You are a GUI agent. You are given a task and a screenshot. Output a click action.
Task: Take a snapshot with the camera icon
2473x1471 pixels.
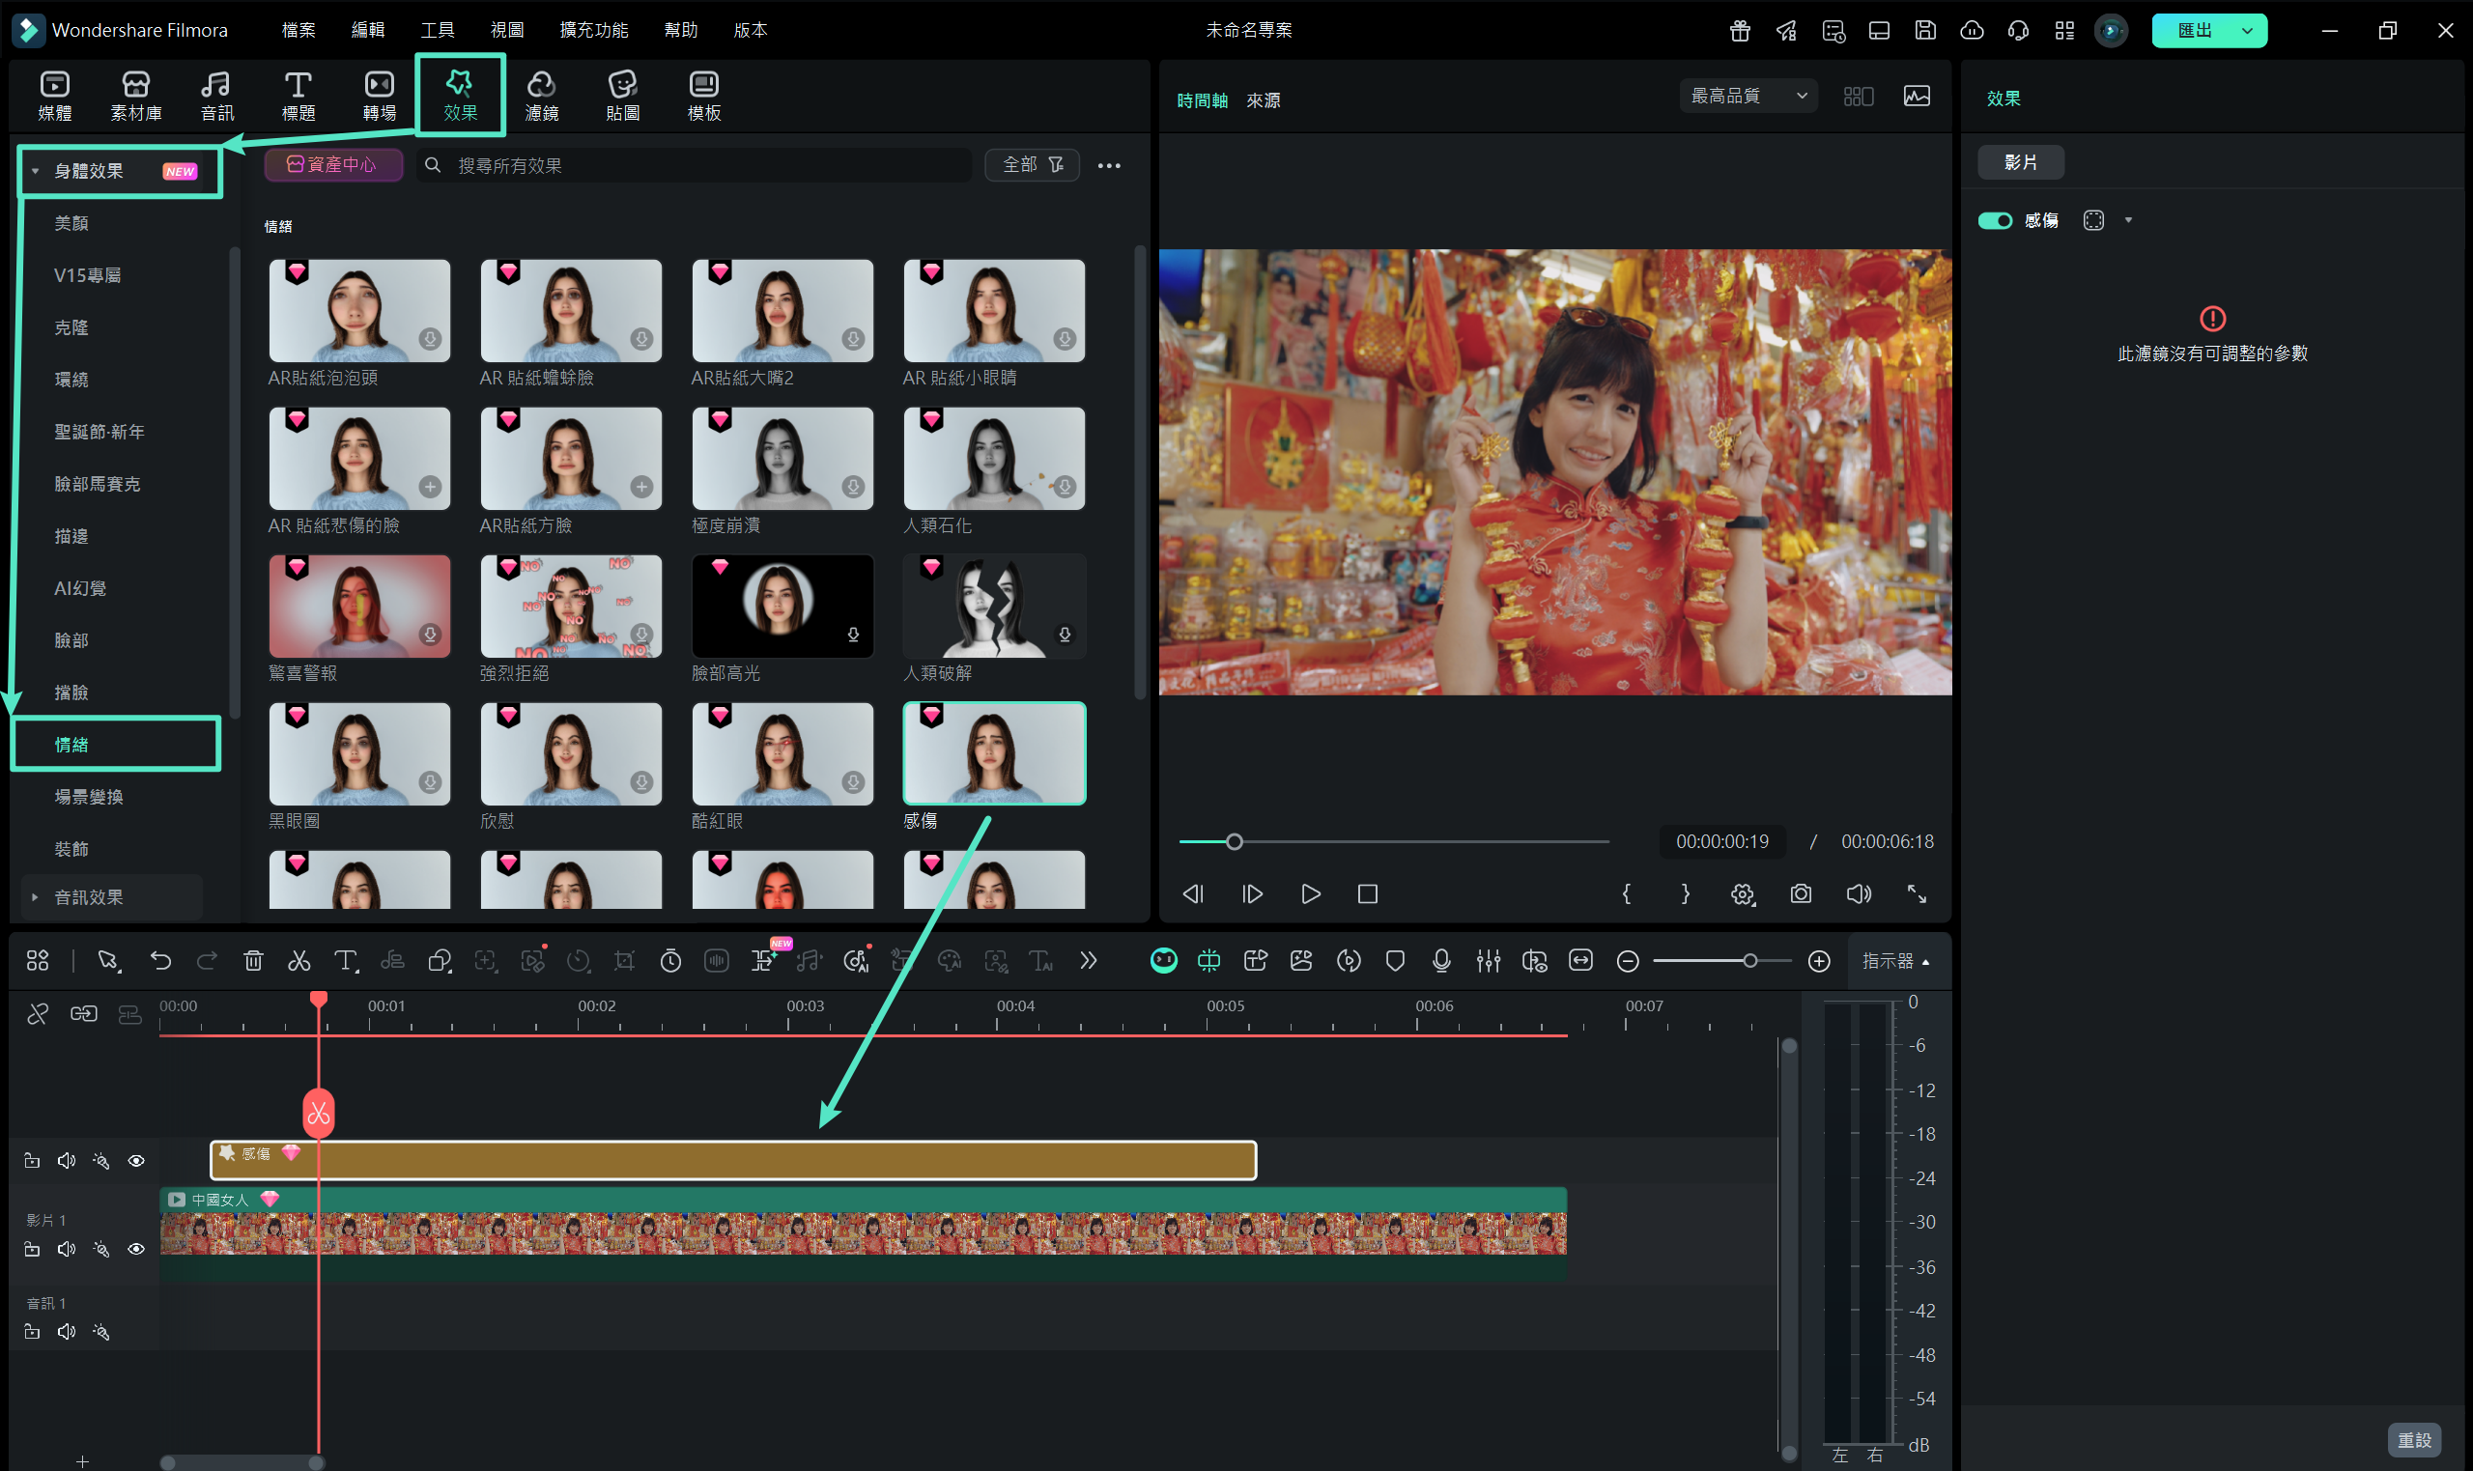click(x=1800, y=893)
